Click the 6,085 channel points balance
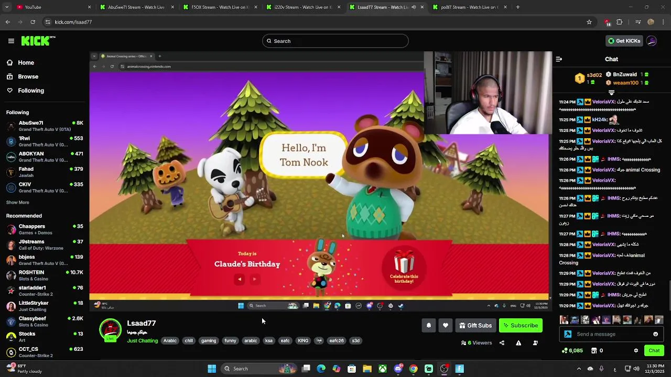The height and width of the screenshot is (377, 671). 572,351
